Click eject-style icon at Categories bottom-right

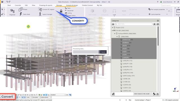click(157, 94)
